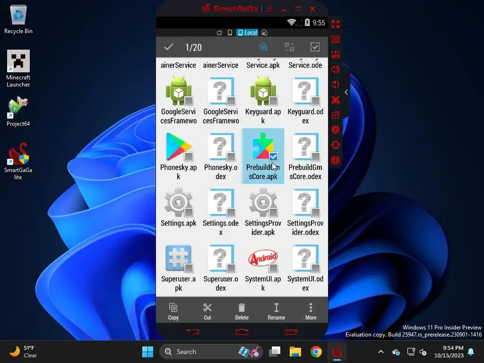Tap the Android home navigation button
484x363 pixels.
(x=242, y=332)
